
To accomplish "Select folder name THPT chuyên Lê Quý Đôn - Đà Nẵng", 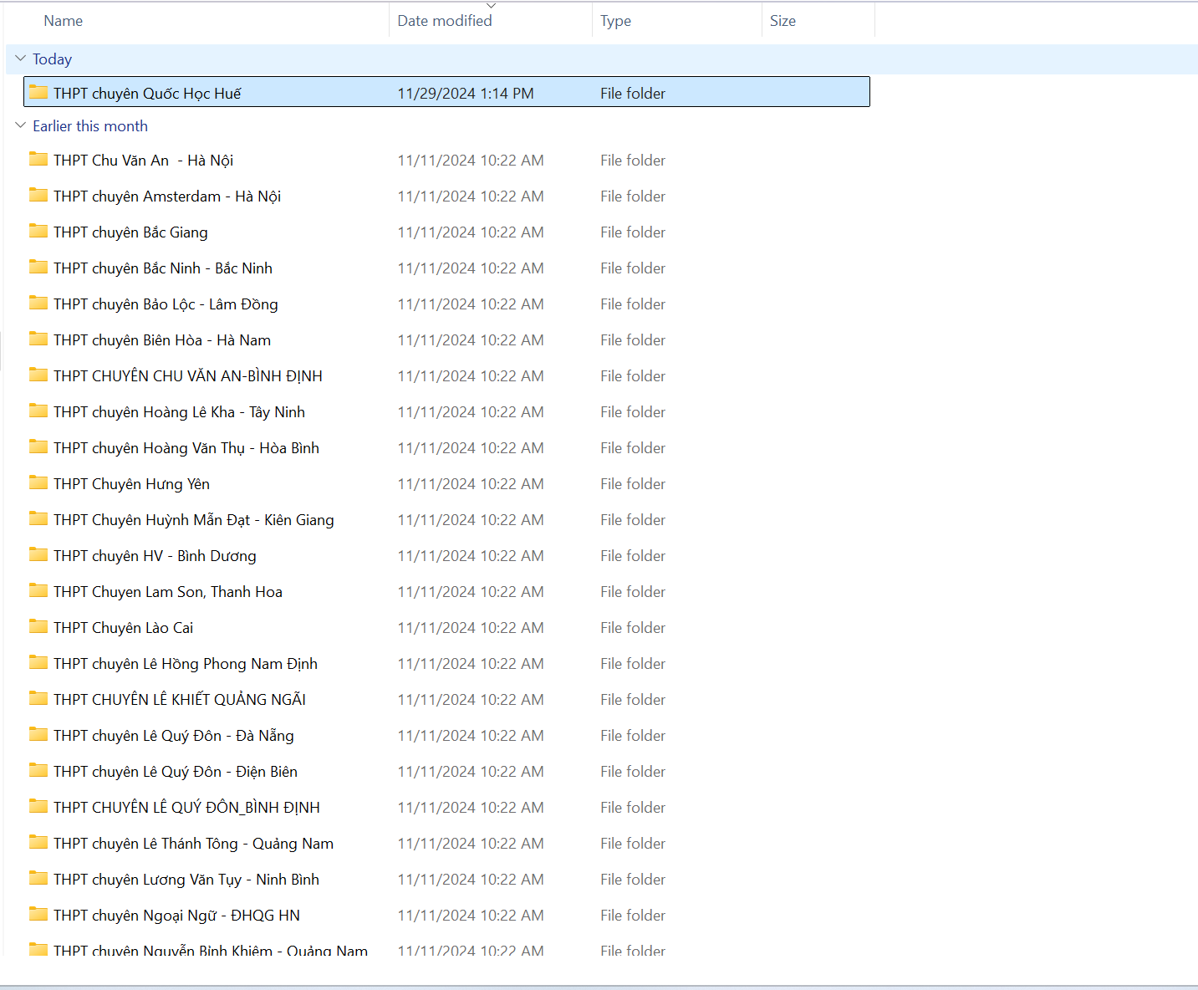I will pyautogui.click(x=174, y=736).
